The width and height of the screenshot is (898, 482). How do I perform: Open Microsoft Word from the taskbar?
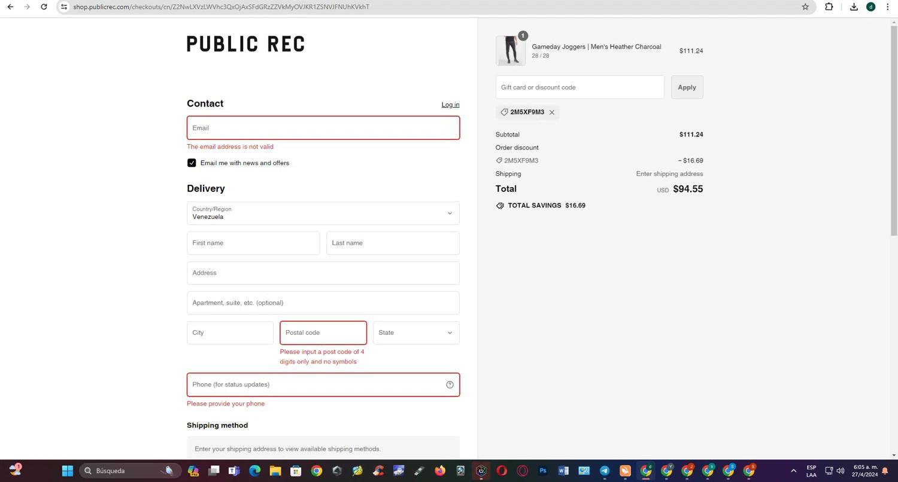coord(563,471)
